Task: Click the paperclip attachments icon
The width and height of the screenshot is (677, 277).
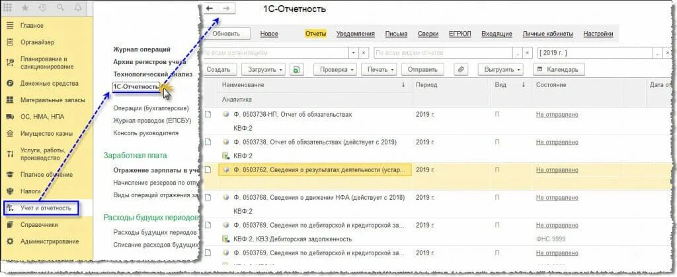Action: pyautogui.click(x=461, y=69)
